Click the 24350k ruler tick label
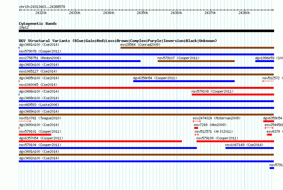This screenshot has height=190, width=283. coord(142,13)
